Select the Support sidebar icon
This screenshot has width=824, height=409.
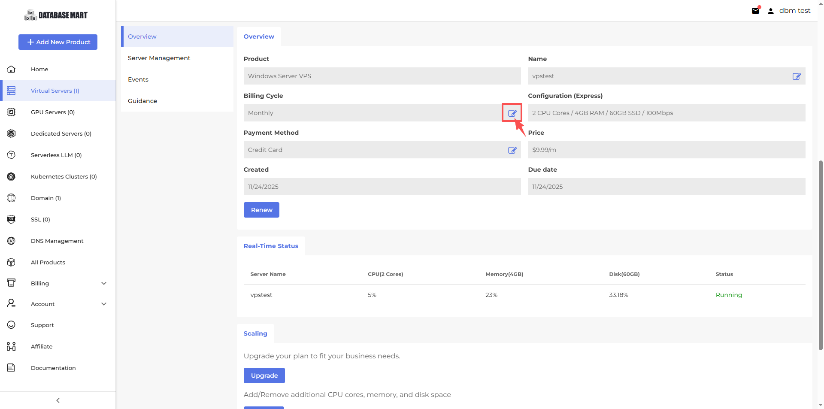point(12,325)
